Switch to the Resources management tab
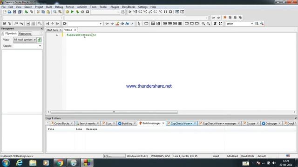Viewport: 298px width, 167px height. pos(25,33)
